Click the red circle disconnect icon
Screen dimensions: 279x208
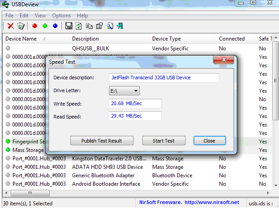[35, 26]
